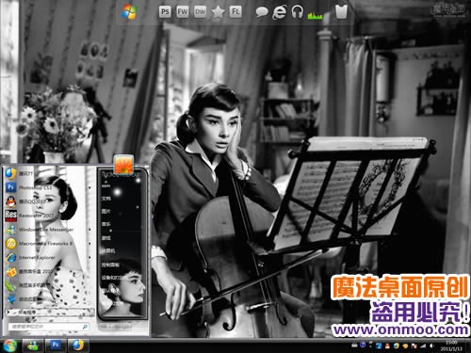Click the Start orb on the taskbar
Screen dimensions: 471x353
point(9,345)
